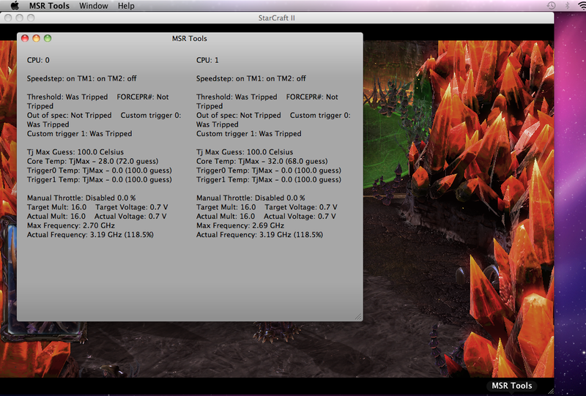Image resolution: width=586 pixels, height=396 pixels.
Task: Click CPU 0 'Actual Mult: 16.0' value
Action: click(56, 217)
